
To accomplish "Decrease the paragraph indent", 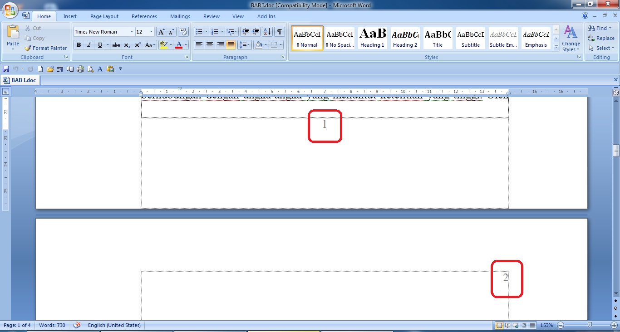I will tap(246, 32).
